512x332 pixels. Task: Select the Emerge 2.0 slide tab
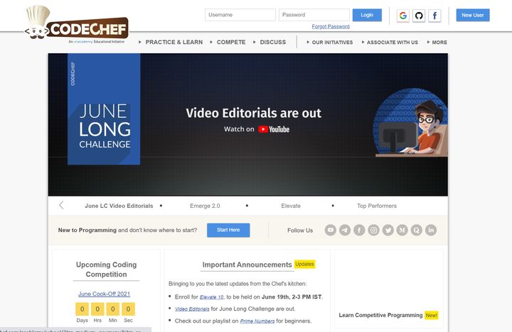click(x=205, y=206)
